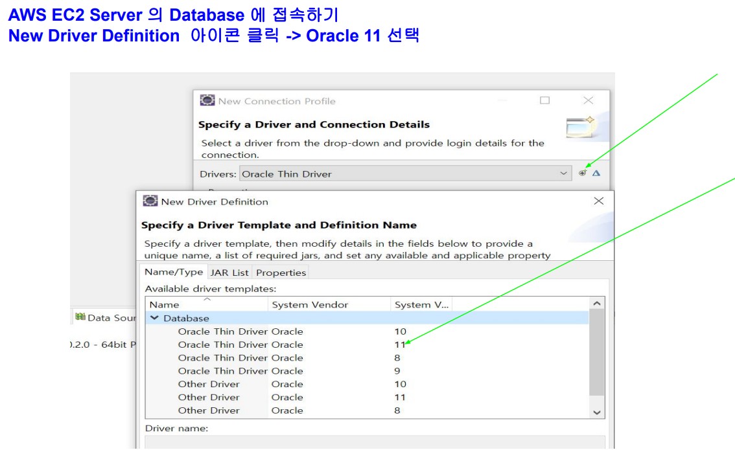Switch to the Properties tab
735x450 pixels.
[281, 273]
